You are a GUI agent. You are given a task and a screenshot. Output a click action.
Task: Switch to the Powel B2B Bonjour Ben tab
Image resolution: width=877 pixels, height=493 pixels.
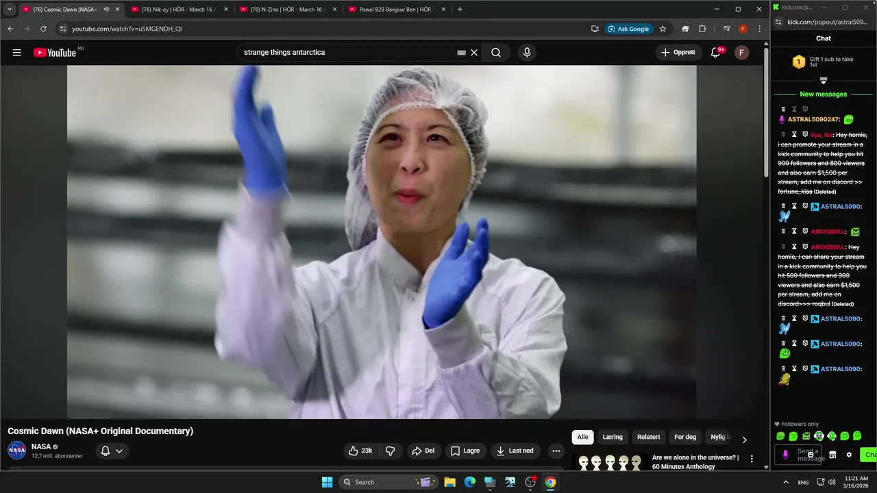(396, 10)
